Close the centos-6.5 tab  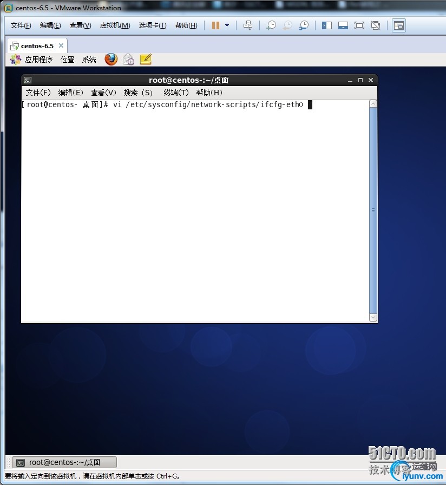coord(61,45)
